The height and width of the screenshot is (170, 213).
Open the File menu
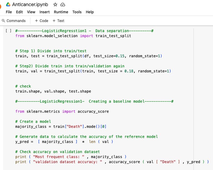(x=9, y=12)
